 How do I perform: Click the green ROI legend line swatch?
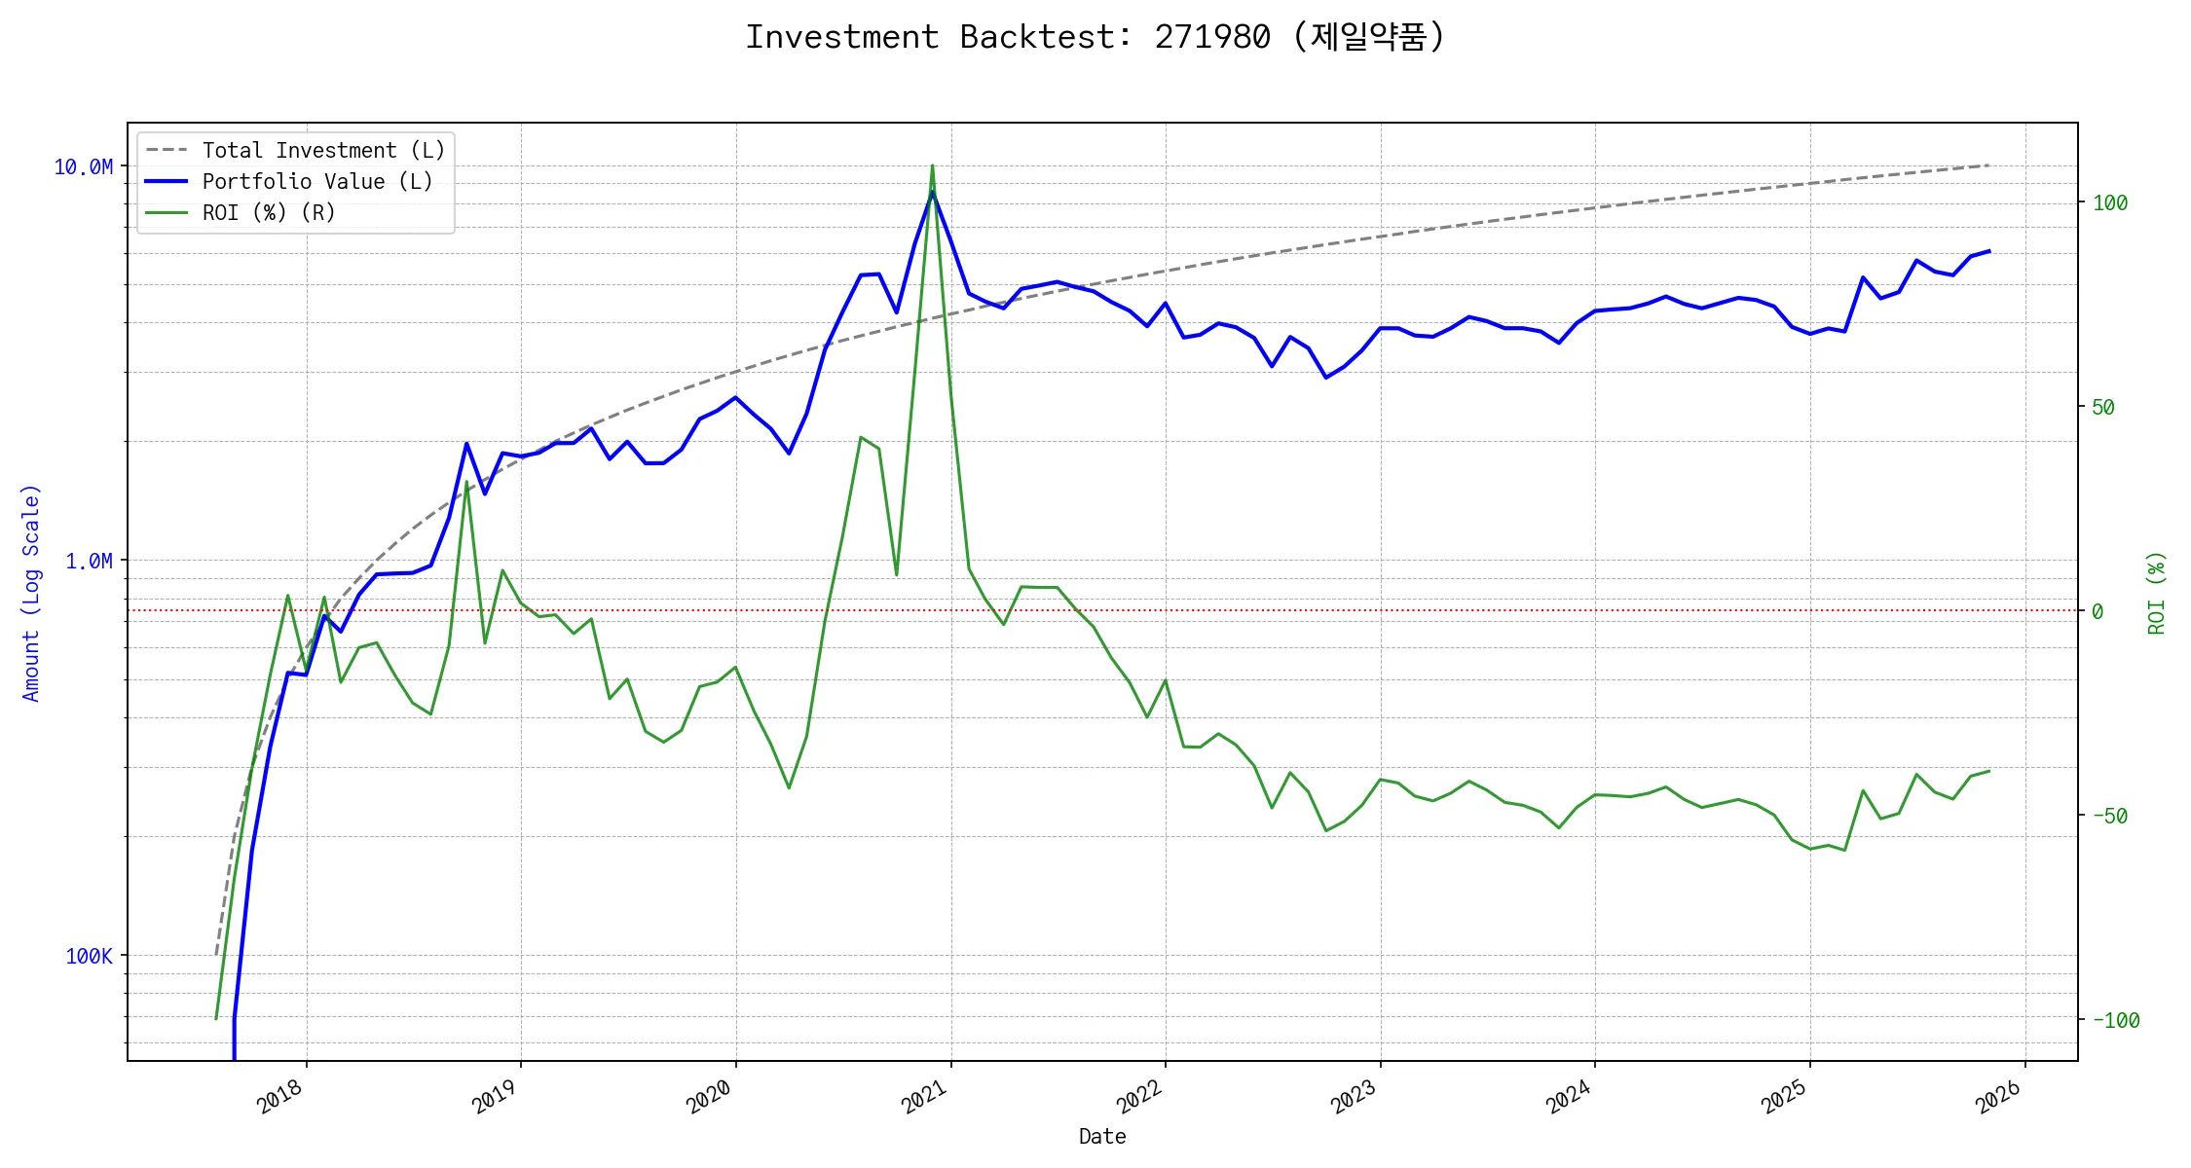tap(167, 213)
